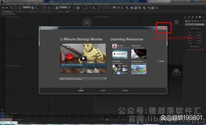Open the Left viewport label menu
This screenshot has height=125, width=206.
pyautogui.click(x=13, y=66)
